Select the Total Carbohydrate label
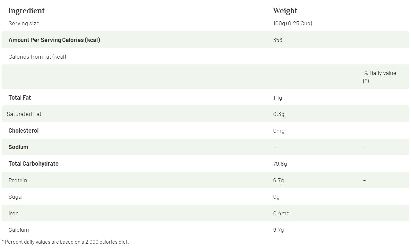 (33, 164)
